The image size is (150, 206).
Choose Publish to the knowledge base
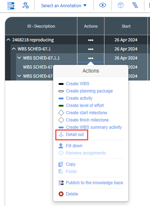point(94,183)
